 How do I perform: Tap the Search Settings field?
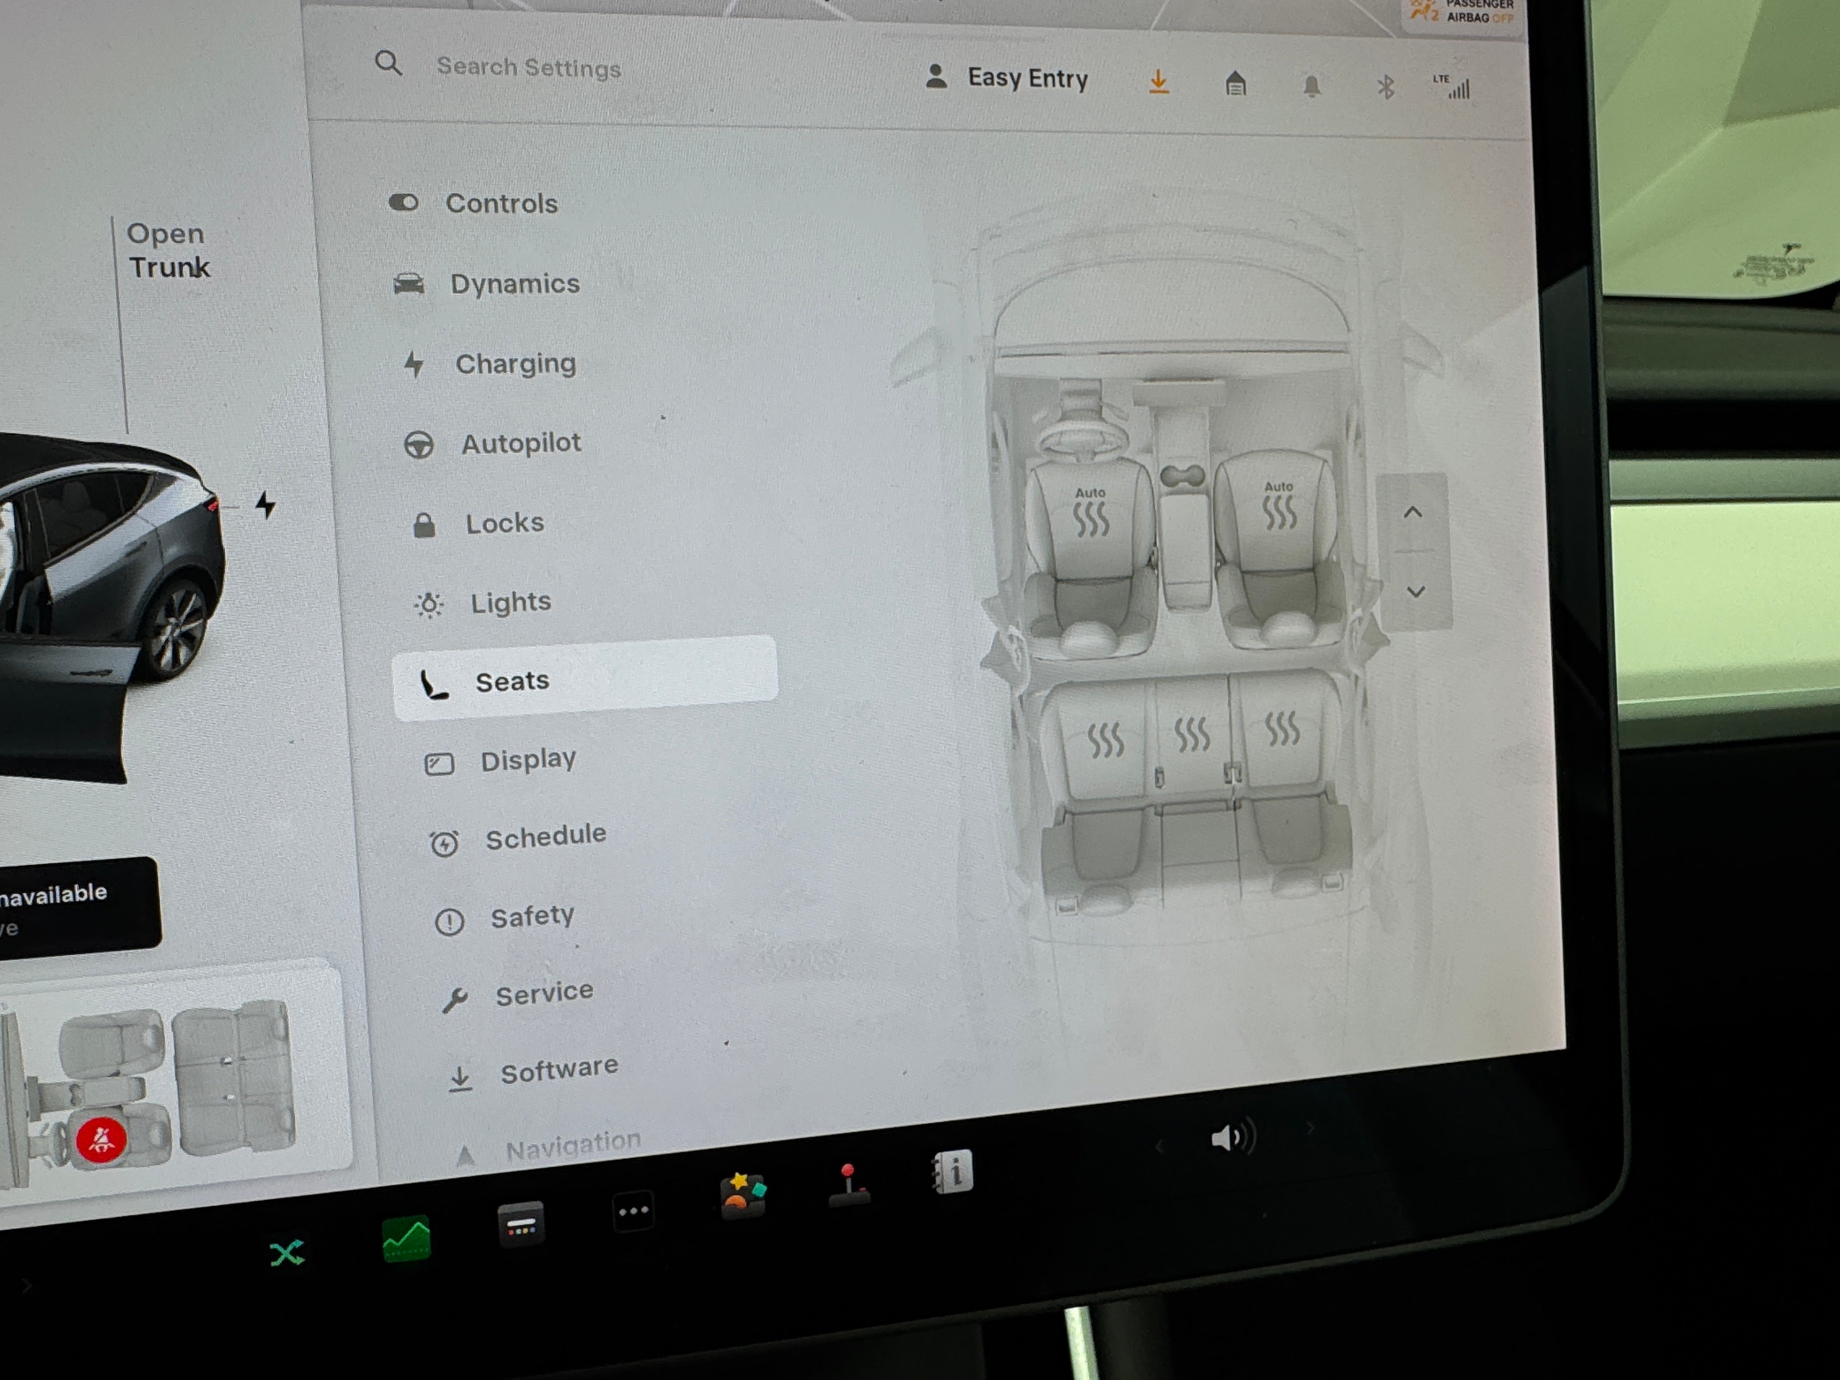pyautogui.click(x=528, y=68)
